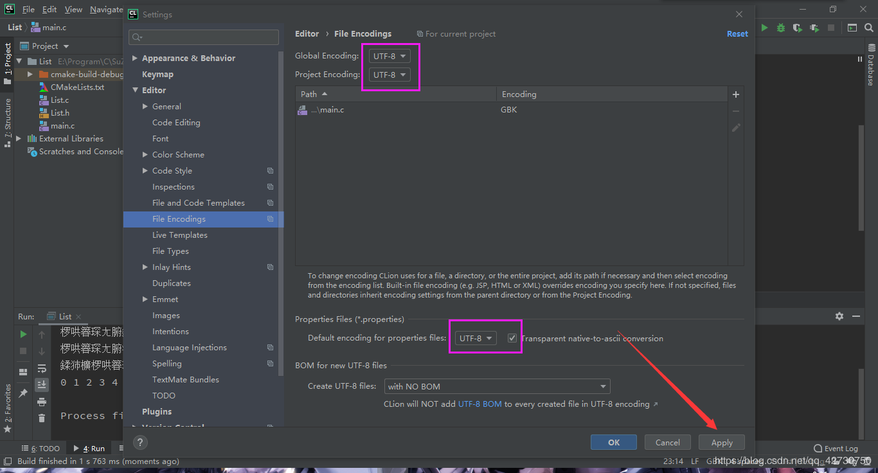This screenshot has width=878, height=473.
Task: Open the Global Encoding dropdown
Action: click(x=390, y=56)
